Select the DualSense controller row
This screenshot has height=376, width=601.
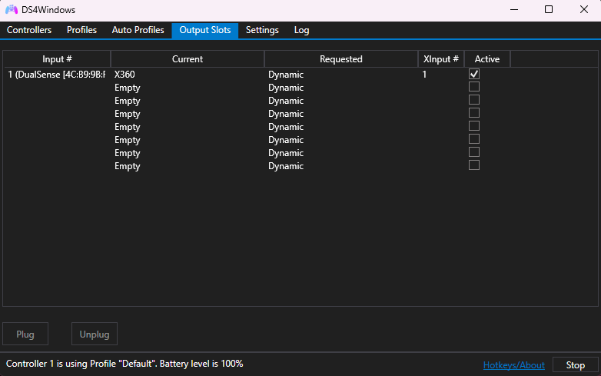tap(56, 75)
